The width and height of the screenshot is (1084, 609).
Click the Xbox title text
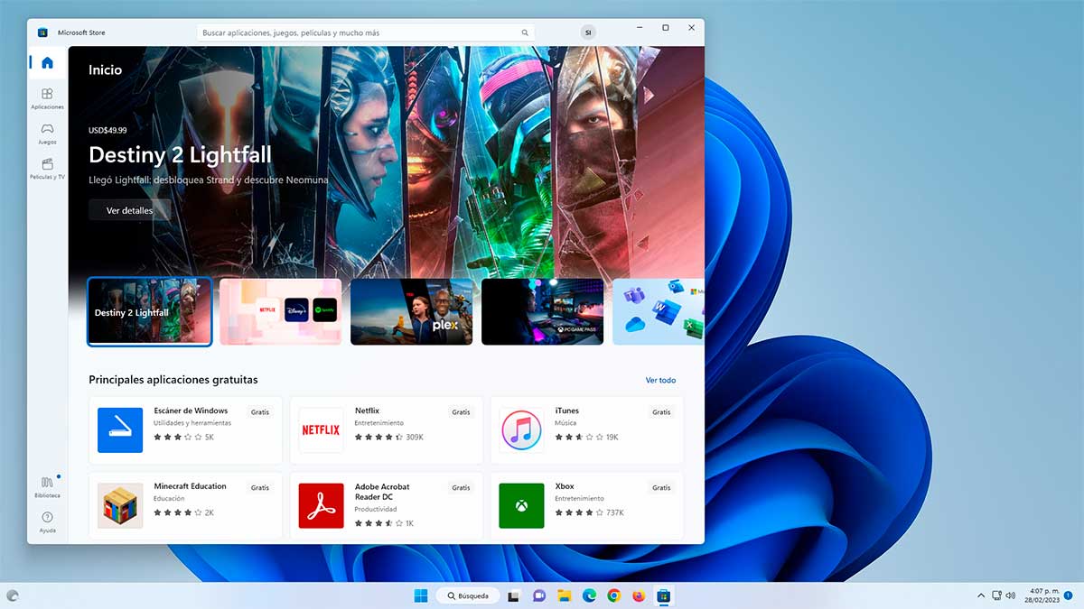click(565, 486)
